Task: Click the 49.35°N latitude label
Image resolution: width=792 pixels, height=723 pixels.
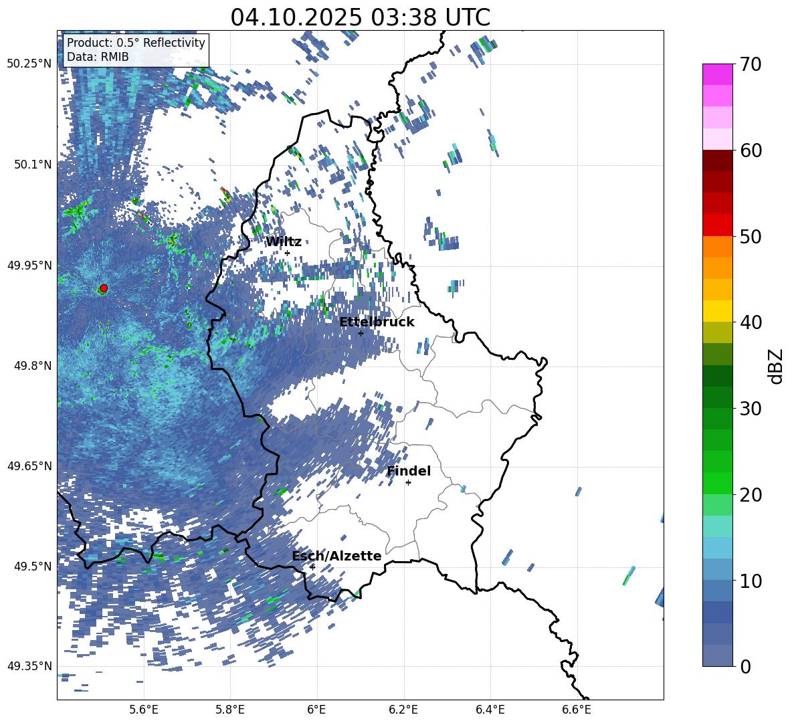Action: tap(29, 666)
